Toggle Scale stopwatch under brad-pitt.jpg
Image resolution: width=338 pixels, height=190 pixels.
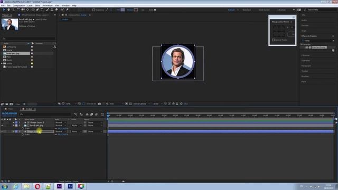(23, 128)
